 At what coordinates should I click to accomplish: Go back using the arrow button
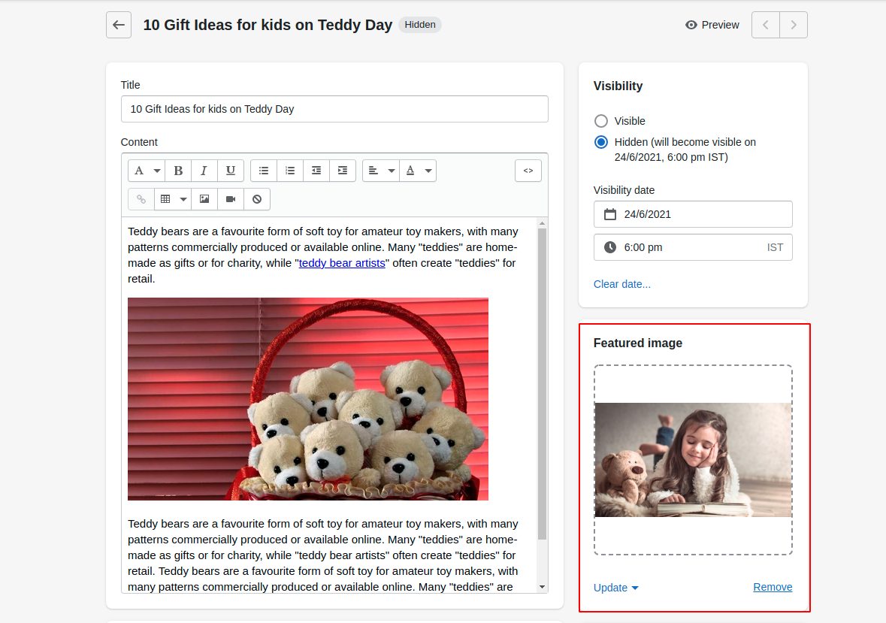point(119,25)
